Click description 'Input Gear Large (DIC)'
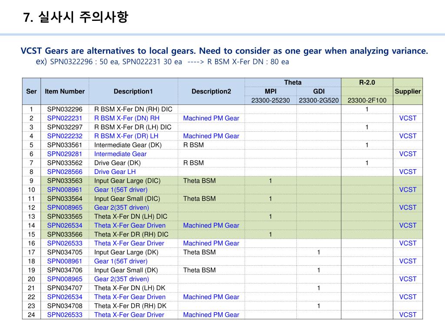Viewport: 445px width, 334px height. [127, 181]
